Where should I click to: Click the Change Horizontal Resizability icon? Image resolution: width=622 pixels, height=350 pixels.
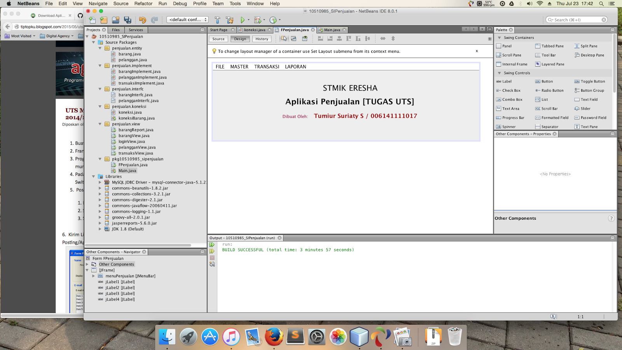pyautogui.click(x=383, y=38)
